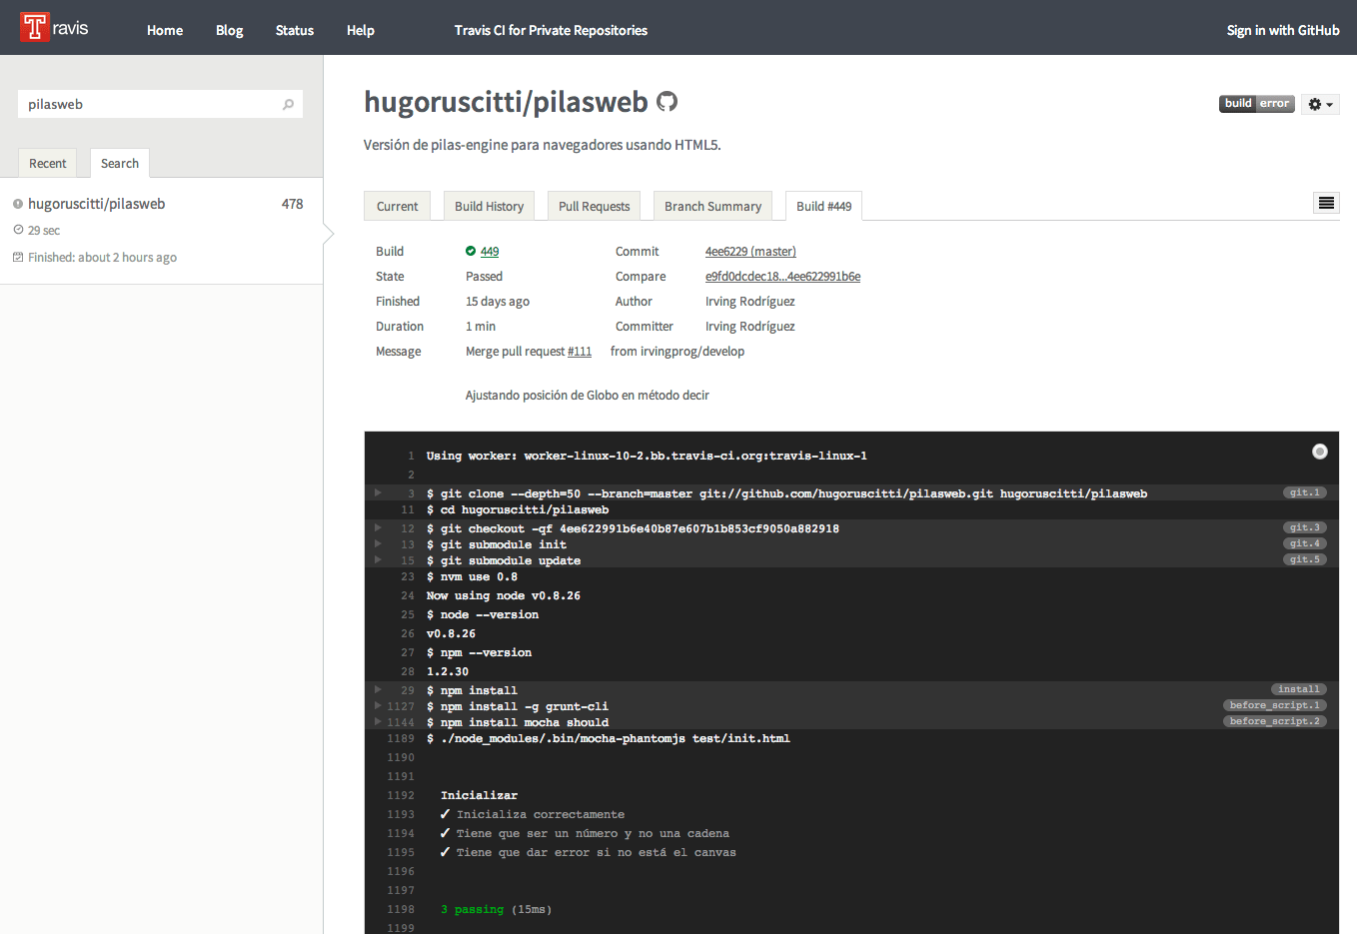The height and width of the screenshot is (934, 1357).
Task: Open commit 4ee6229 (master) link
Action: (x=750, y=251)
